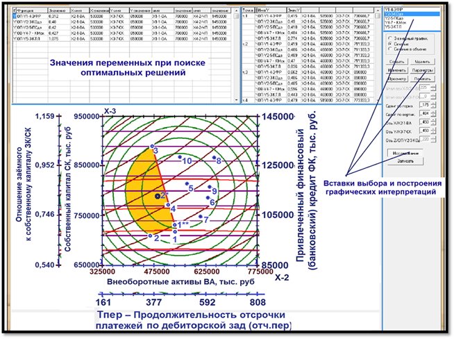The image size is (454, 339).
Task: Click the 'ИмяY' column header in right table
Action: coord(271,10)
